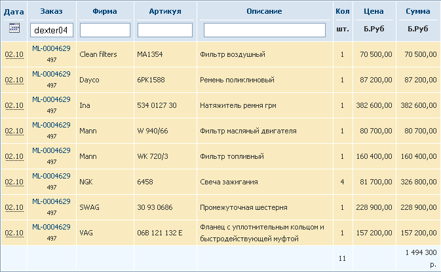The height and width of the screenshot is (272, 441).
Task: Click the quantity 4 in NGK row
Action: [x=342, y=182]
